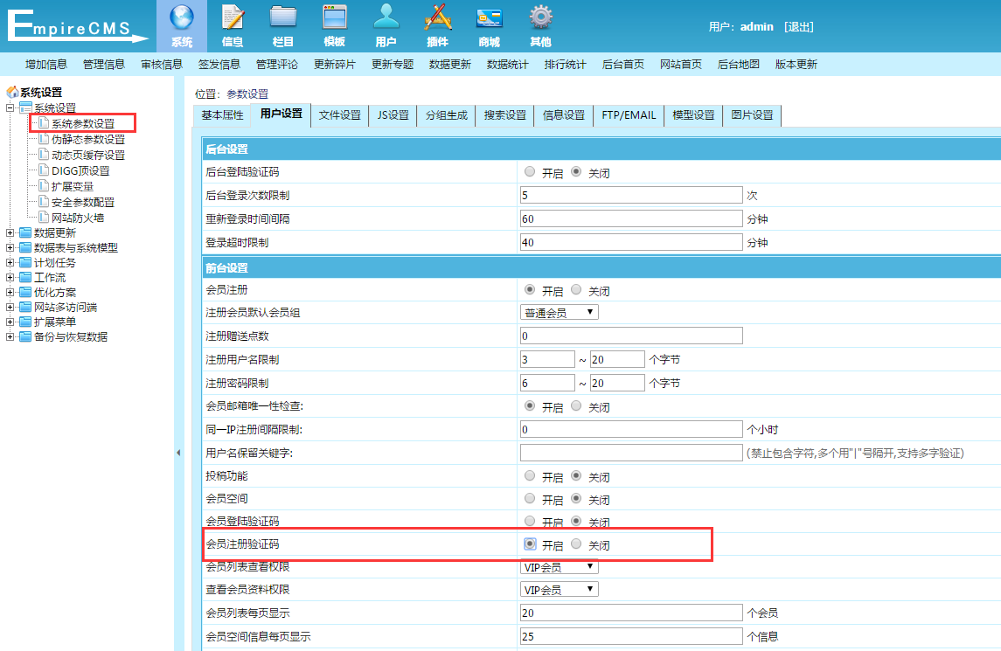
Task: Click folder icon of 扩展菜单
Action: point(25,322)
